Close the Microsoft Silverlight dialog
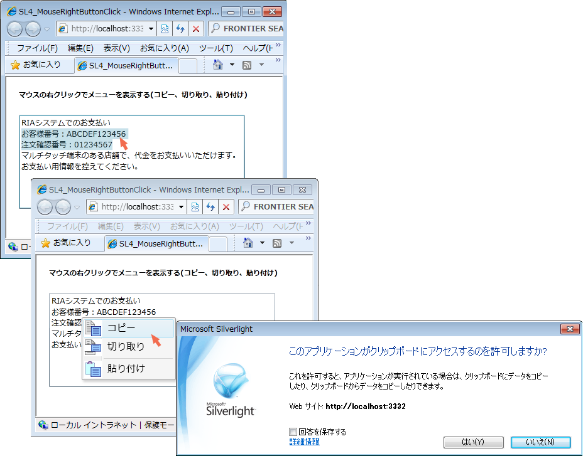583x456 pixels. (570, 329)
